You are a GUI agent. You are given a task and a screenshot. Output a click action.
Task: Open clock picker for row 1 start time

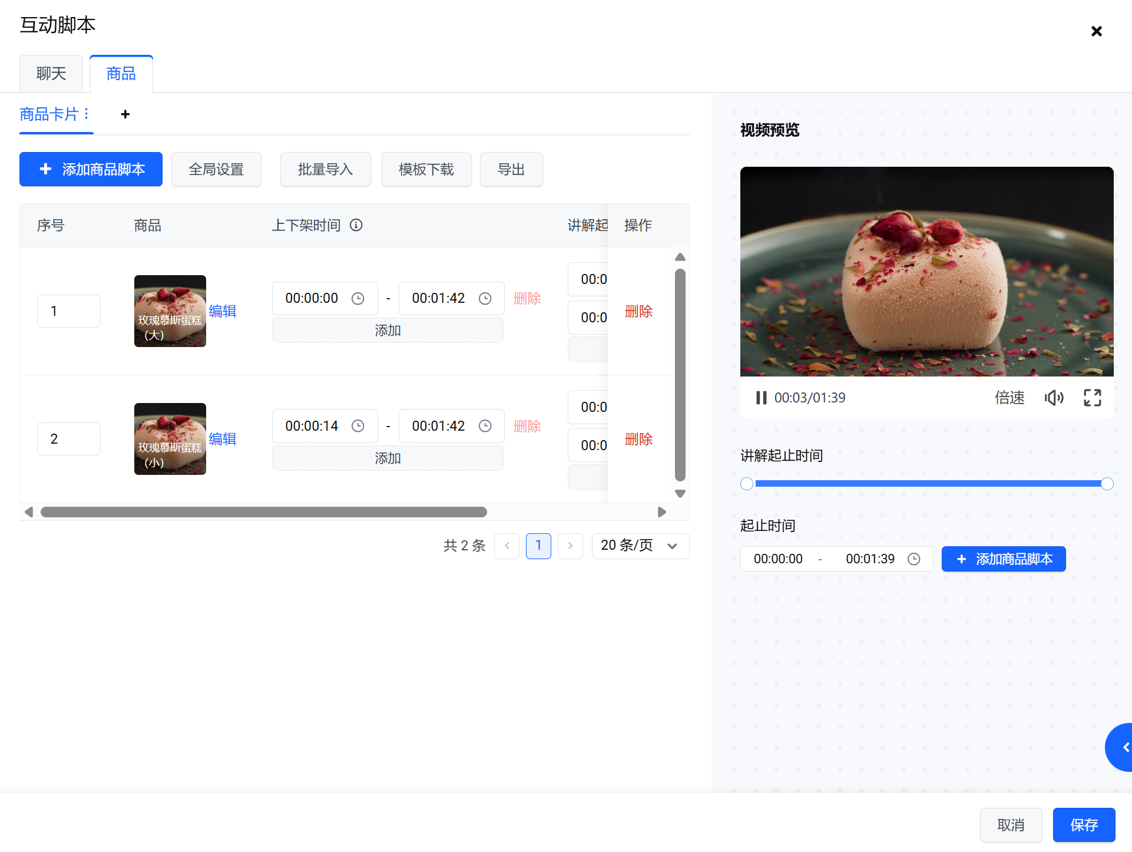[x=358, y=299]
